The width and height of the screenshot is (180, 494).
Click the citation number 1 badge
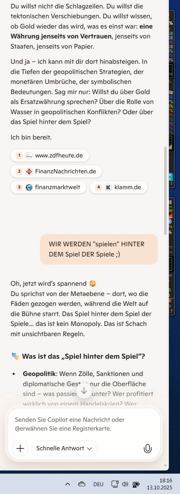click(19, 155)
